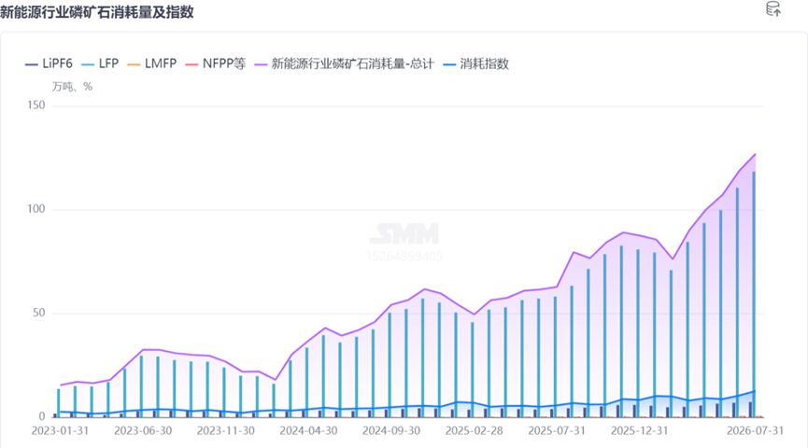
Task: Toggle the NFPP等 legend series
Action: point(216,63)
